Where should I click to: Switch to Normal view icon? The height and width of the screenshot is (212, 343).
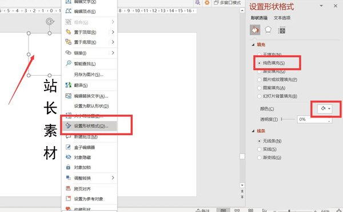tap(224, 210)
